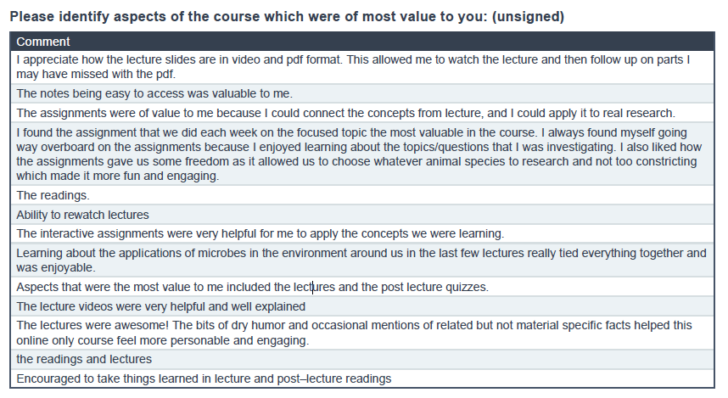Select the comment about applying concepts to real research
Screen dimensions: 728x398
345,112
